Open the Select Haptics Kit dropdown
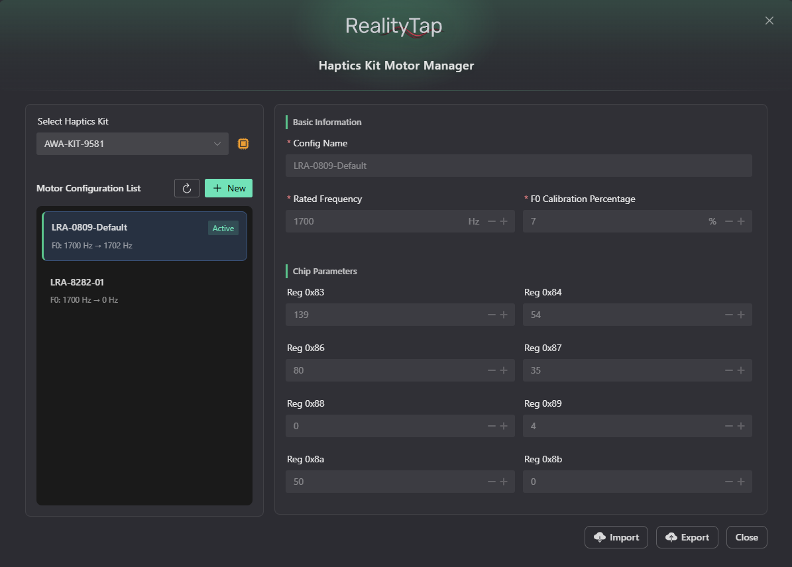 pyautogui.click(x=133, y=144)
